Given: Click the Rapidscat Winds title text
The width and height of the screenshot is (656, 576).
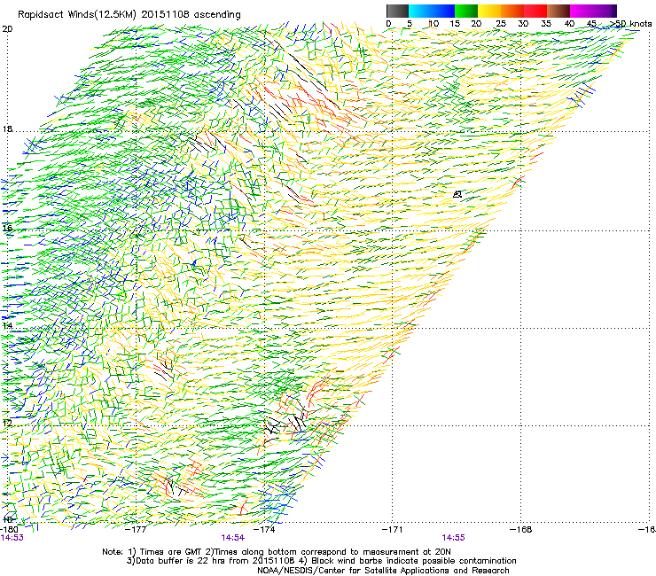Looking at the screenshot, I should [129, 14].
